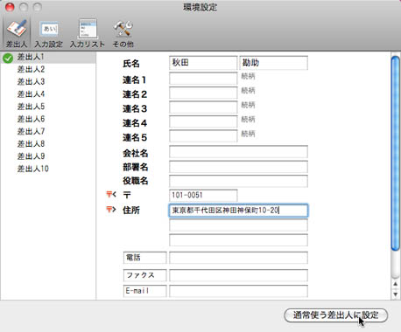Select 差出人5 in the sender list
The height and width of the screenshot is (332, 401).
click(x=31, y=107)
